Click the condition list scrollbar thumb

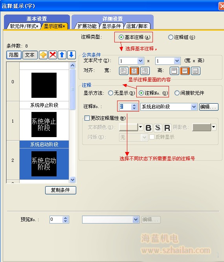coord(72,89)
